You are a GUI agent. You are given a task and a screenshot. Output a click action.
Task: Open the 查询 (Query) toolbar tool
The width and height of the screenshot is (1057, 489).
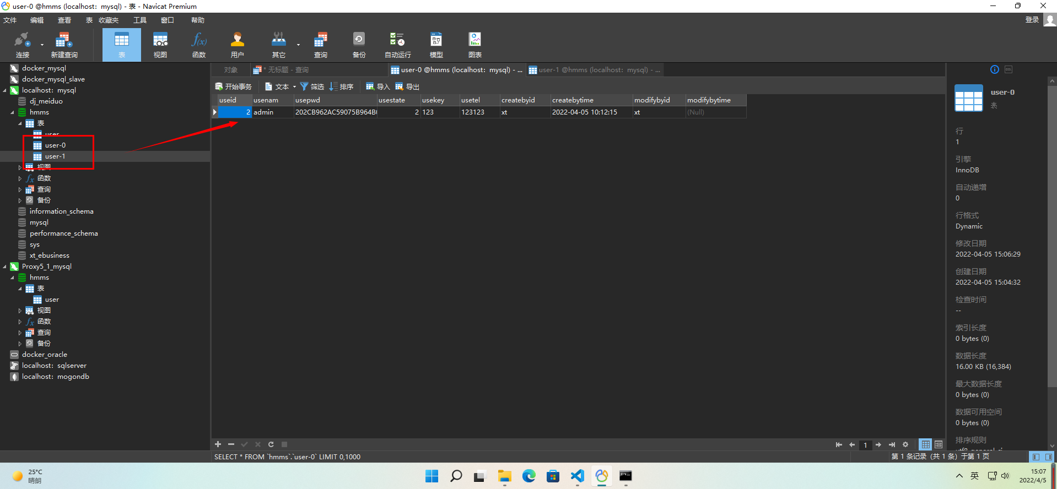[x=321, y=44]
